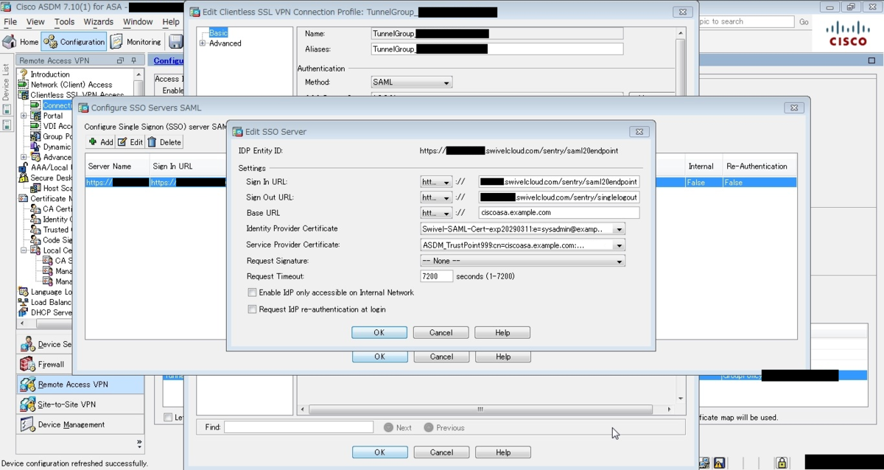
Task: Open the Window menu
Action: pos(137,21)
